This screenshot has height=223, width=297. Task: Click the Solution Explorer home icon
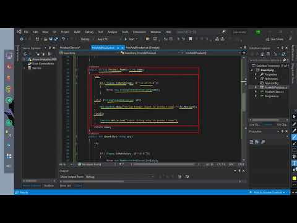(262, 54)
